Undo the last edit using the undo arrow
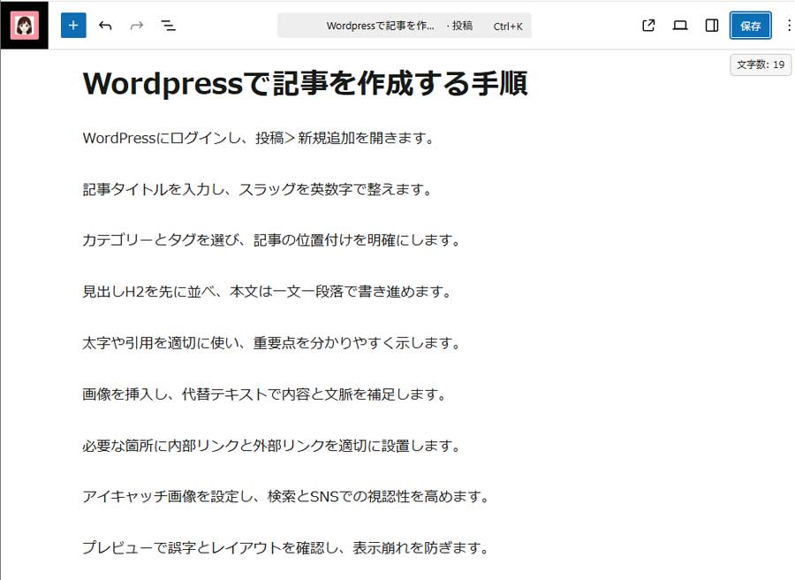This screenshot has width=795, height=580. click(105, 26)
